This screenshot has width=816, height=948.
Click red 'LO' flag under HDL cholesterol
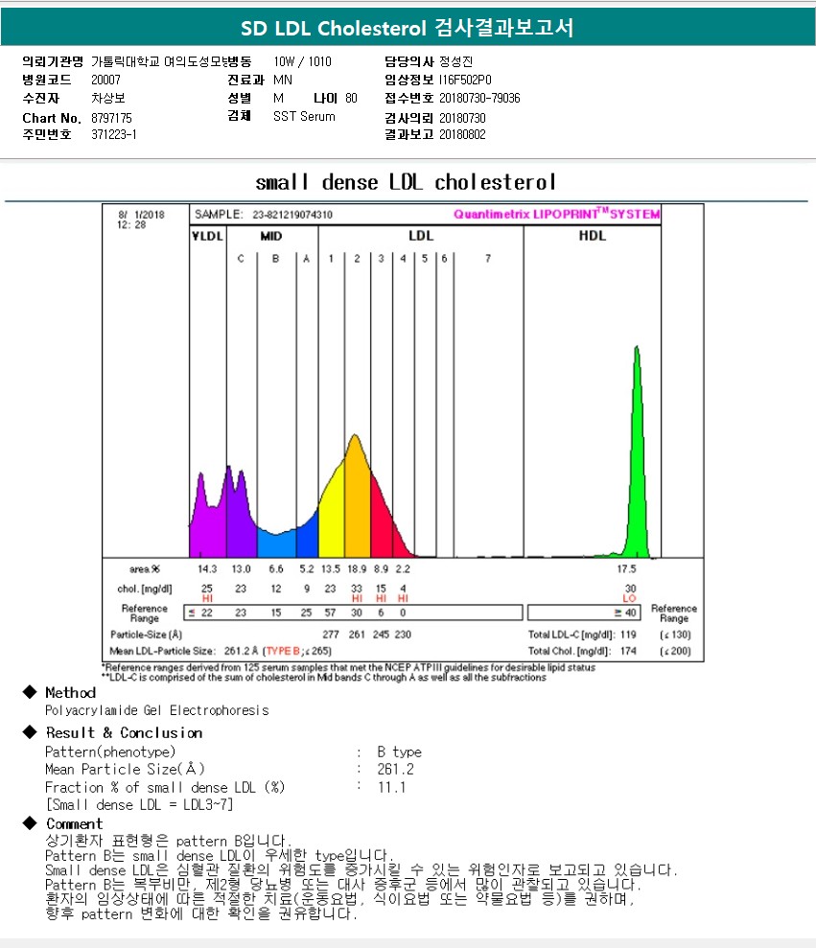[x=630, y=598]
